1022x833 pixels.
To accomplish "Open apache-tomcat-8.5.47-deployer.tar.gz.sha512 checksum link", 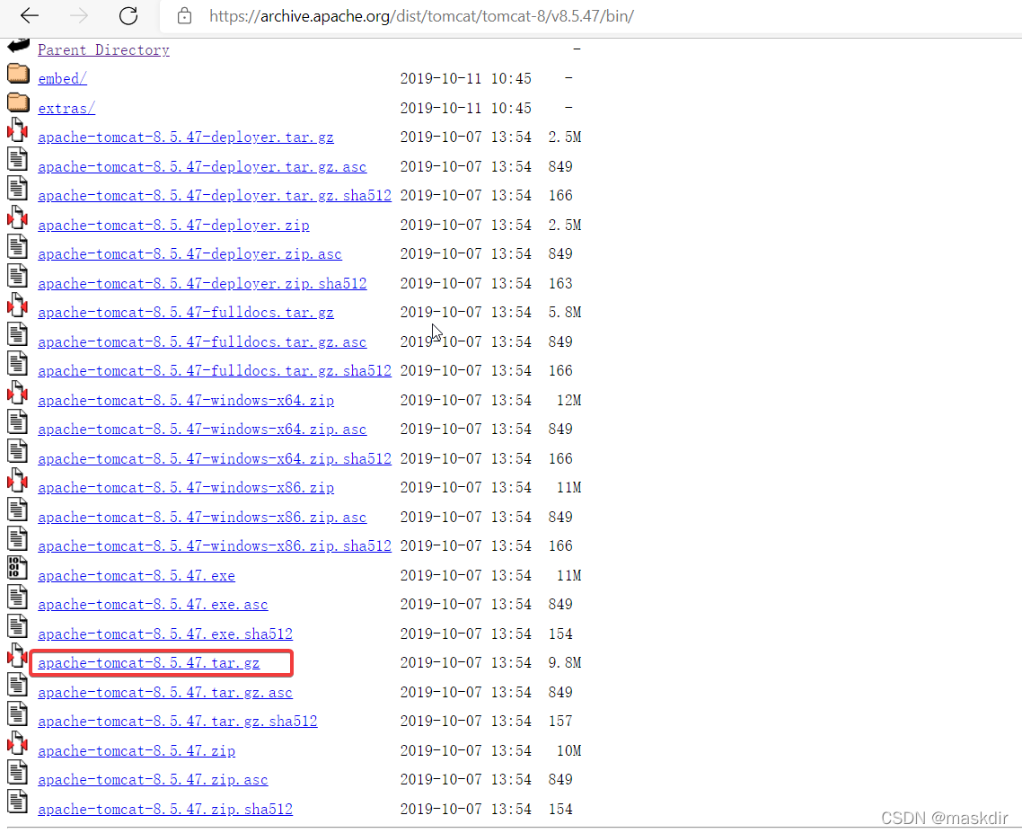I will pyautogui.click(x=215, y=196).
